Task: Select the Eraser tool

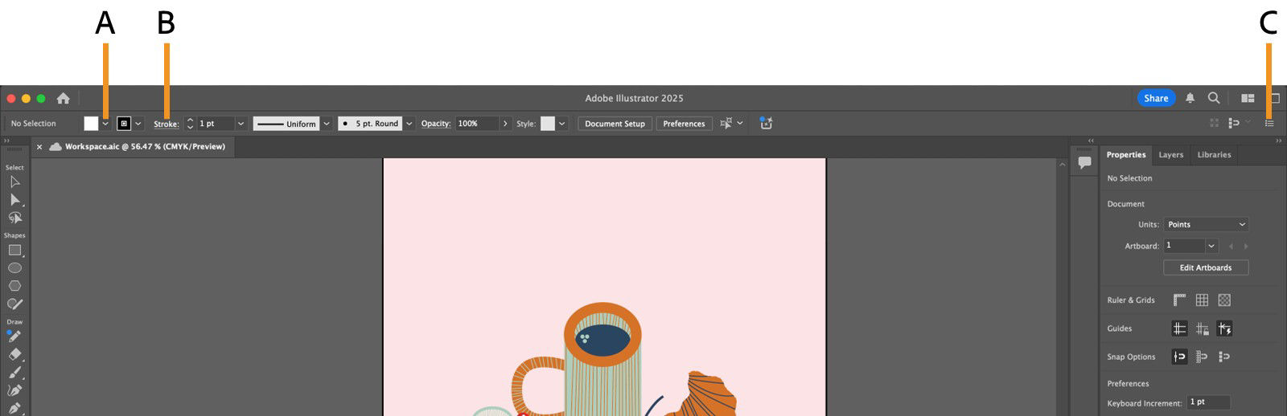Action: [14, 354]
